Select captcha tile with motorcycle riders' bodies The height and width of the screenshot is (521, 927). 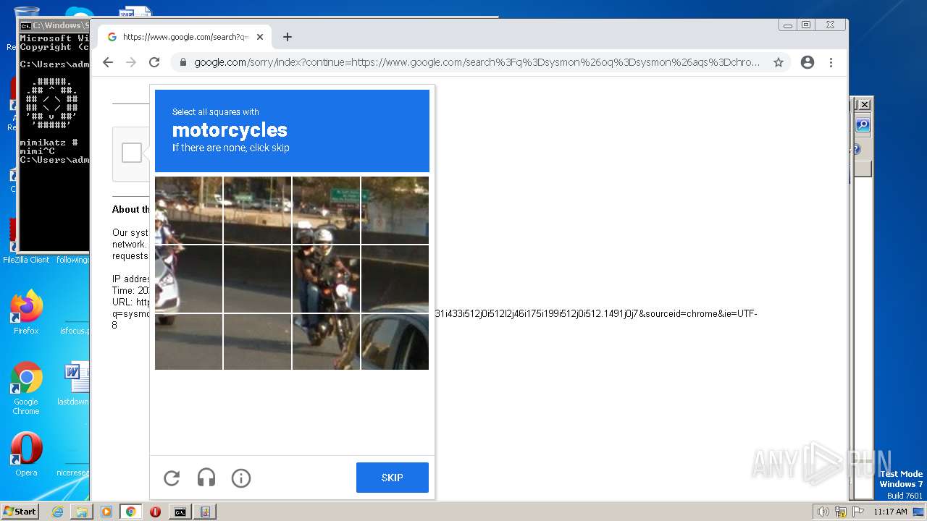click(326, 279)
